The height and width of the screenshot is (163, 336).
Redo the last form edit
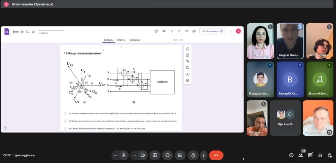(x=179, y=31)
